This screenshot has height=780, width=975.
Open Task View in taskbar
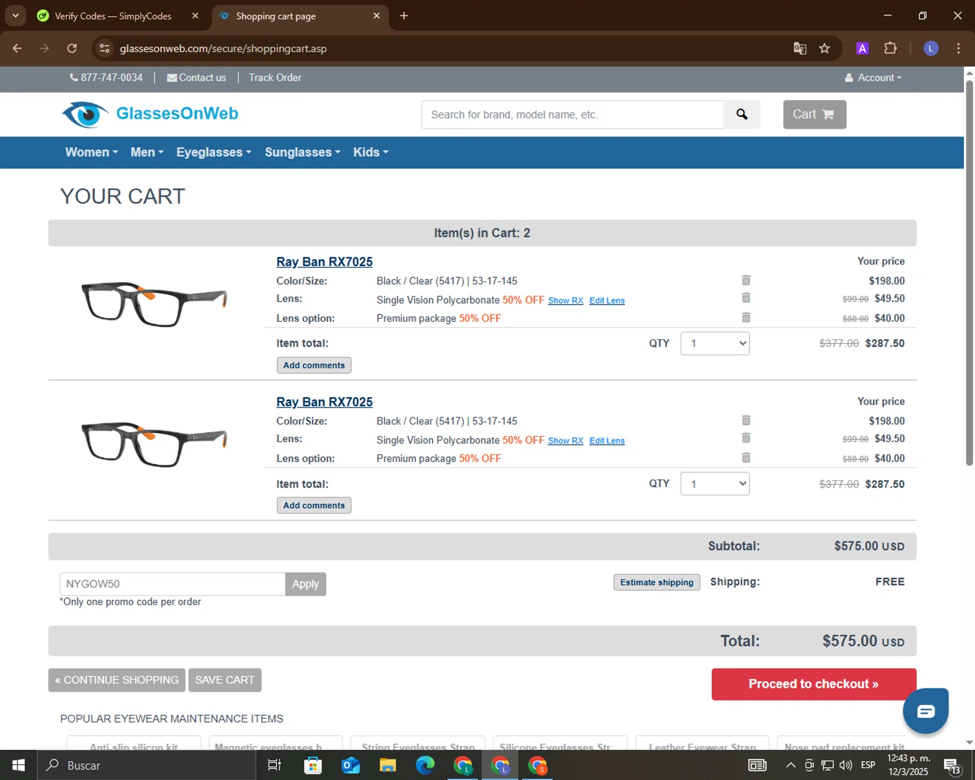[274, 765]
